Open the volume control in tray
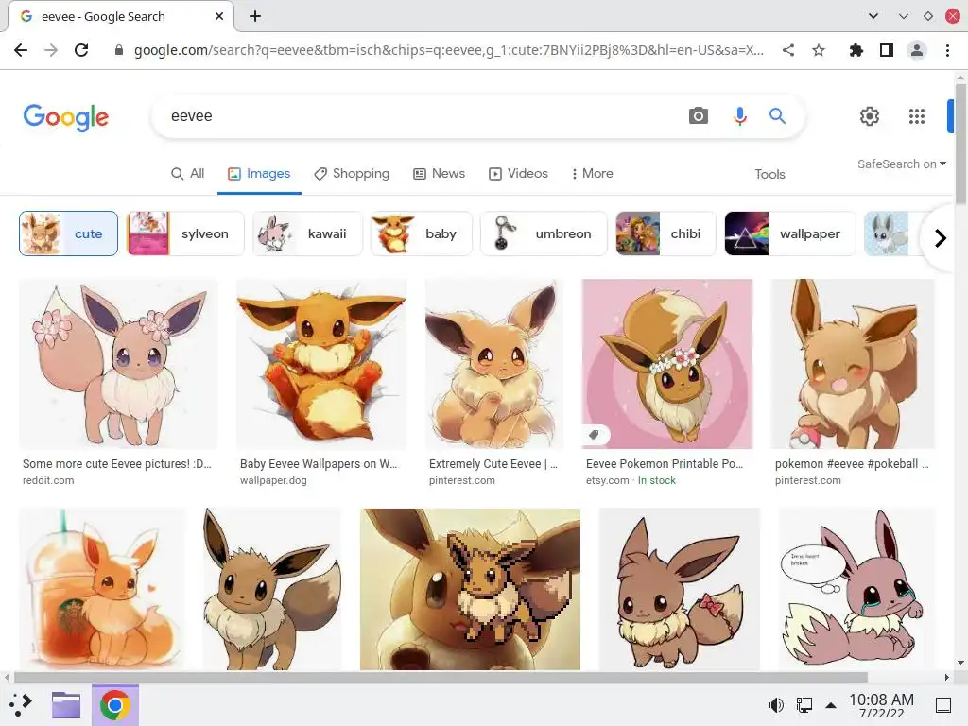The height and width of the screenshot is (726, 968). tap(775, 705)
